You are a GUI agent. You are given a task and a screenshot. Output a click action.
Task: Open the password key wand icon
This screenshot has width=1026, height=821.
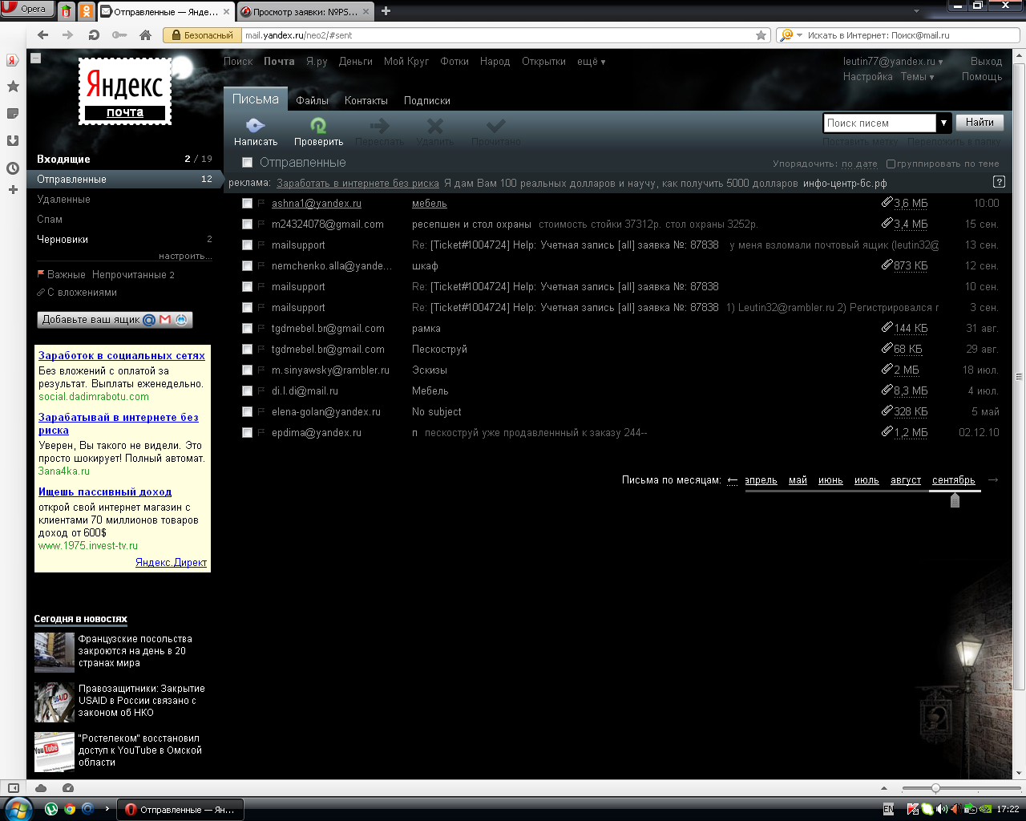[x=119, y=35]
